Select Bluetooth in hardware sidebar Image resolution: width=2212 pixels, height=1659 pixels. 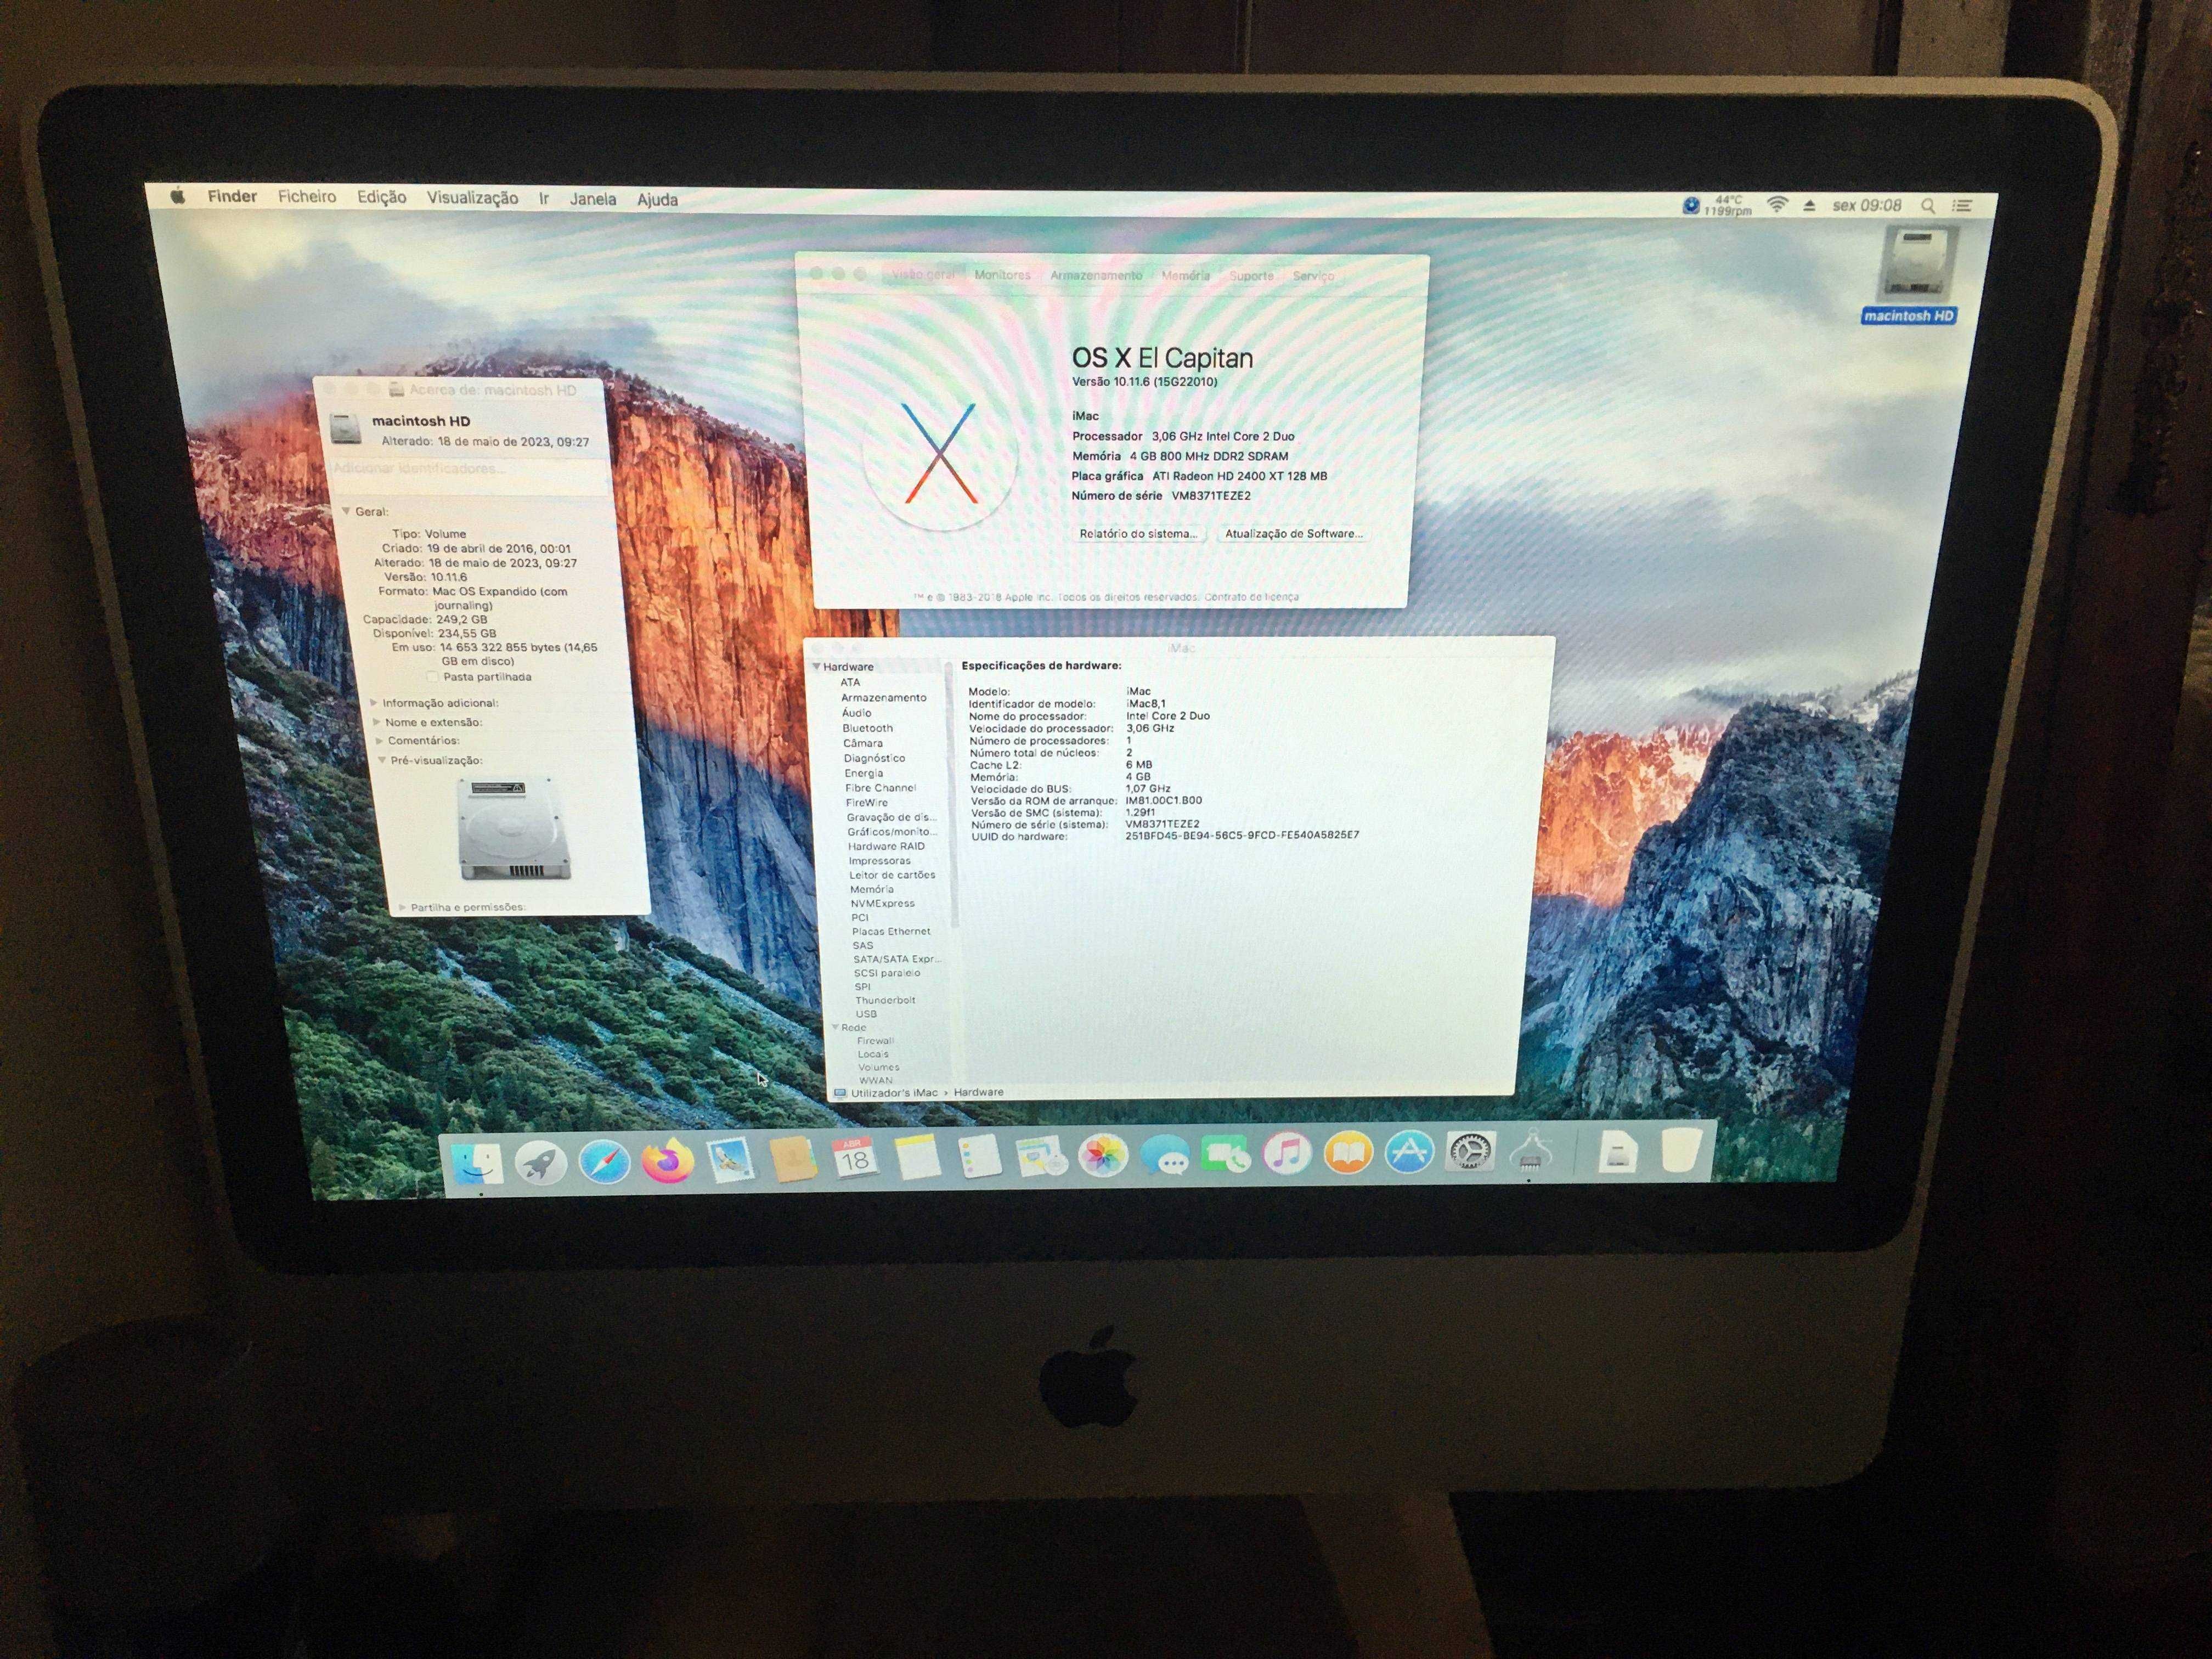click(868, 728)
